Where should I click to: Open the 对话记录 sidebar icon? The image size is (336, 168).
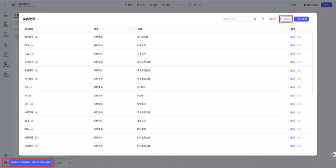(x=6, y=54)
